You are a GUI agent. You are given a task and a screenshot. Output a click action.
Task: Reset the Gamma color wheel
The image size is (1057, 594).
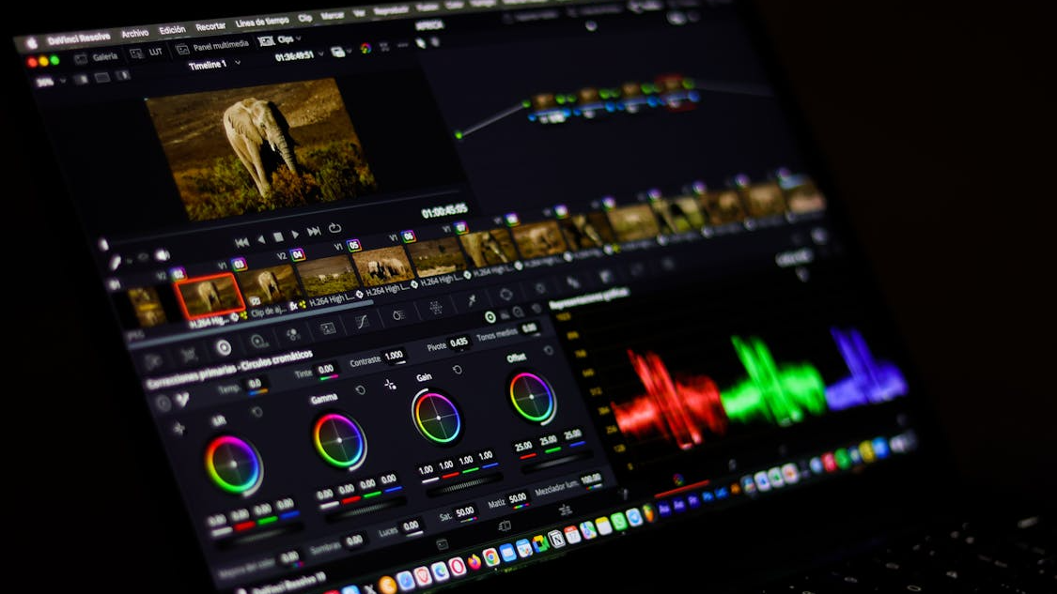(360, 389)
